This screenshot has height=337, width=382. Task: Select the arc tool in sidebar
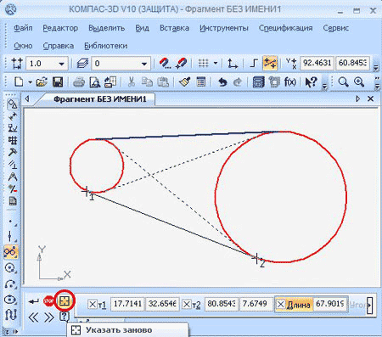tap(11, 284)
